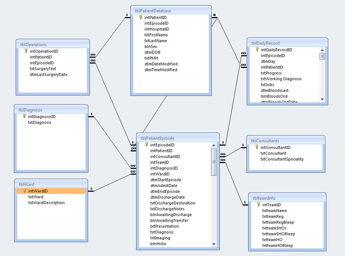
Task: Select intPatientID field in tblOperations
Action: 41,57
